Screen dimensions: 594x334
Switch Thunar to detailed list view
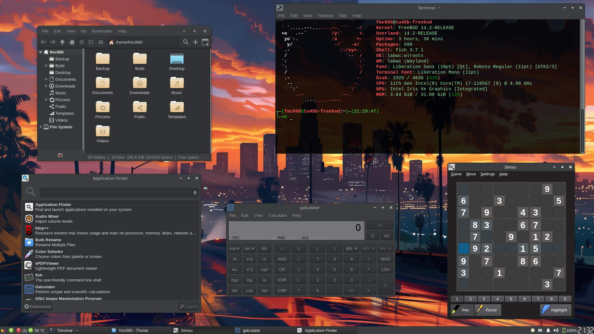[91, 42]
